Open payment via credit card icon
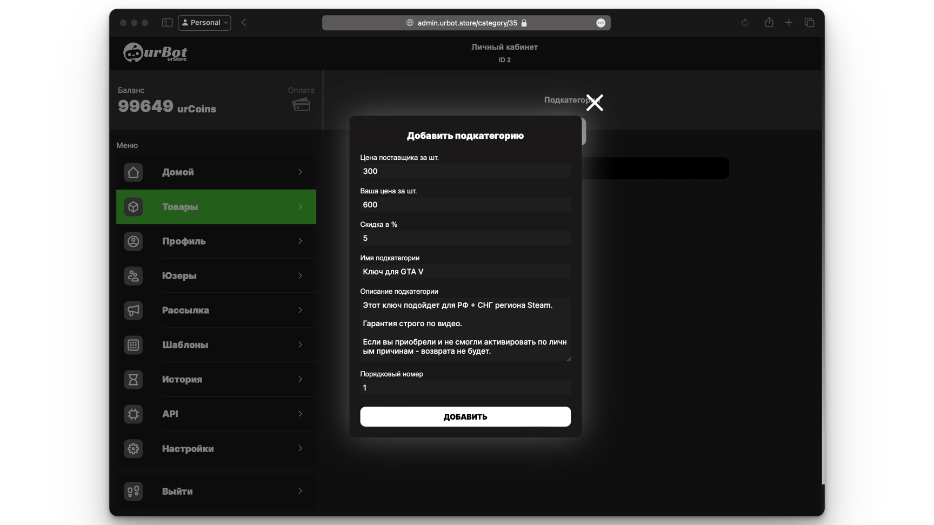934x525 pixels. 301,104
